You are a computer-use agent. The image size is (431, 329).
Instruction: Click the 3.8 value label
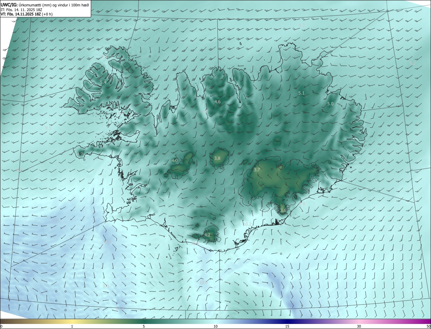click(x=217, y=158)
